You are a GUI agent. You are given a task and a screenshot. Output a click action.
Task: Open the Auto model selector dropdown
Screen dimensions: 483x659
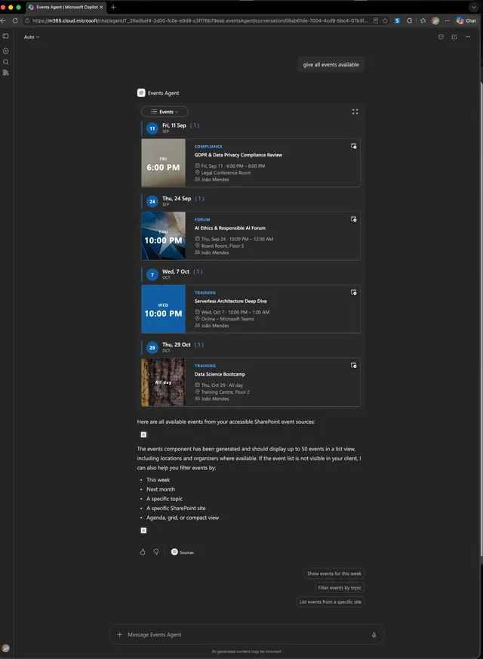(x=32, y=37)
